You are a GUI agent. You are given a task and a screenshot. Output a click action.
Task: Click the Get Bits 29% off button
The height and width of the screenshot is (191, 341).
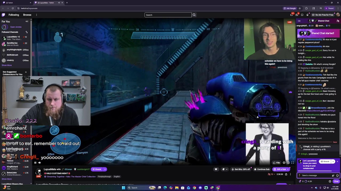(x=241, y=169)
